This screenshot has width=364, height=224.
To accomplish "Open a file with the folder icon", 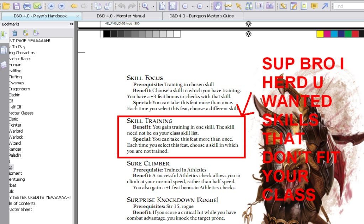I will pos(6,6).
